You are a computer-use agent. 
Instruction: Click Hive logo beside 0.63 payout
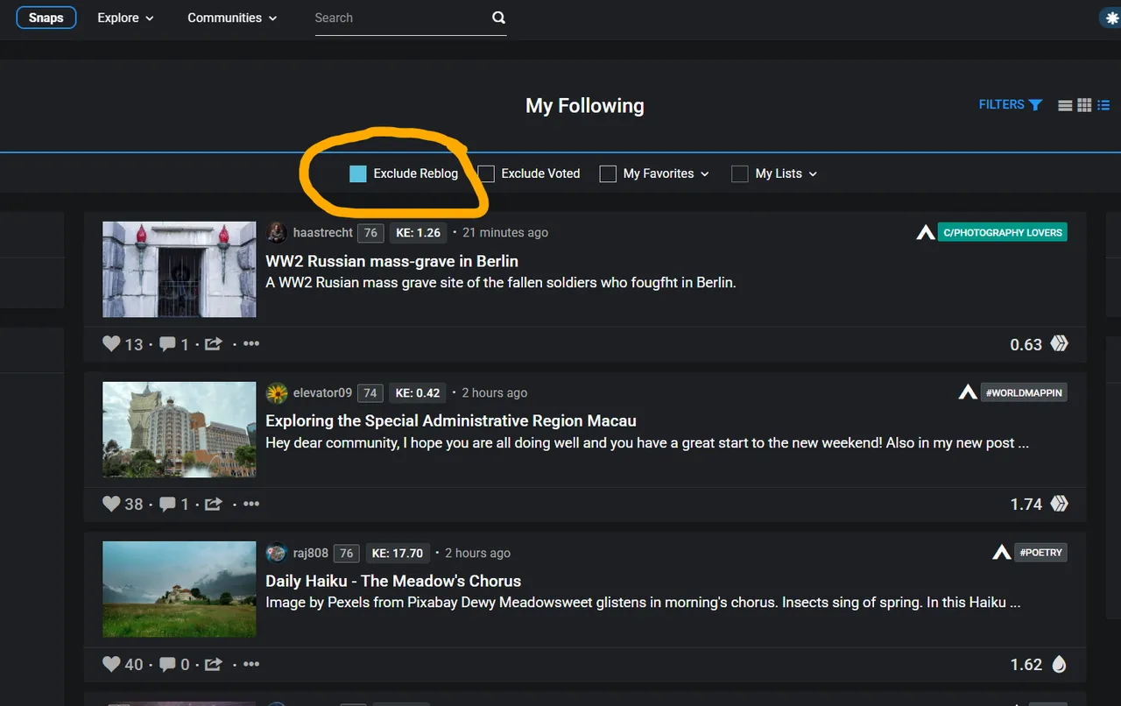click(1060, 343)
